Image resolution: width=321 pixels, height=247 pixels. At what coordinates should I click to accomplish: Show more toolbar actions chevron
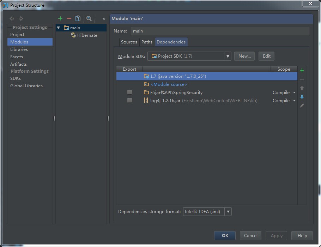point(104,19)
